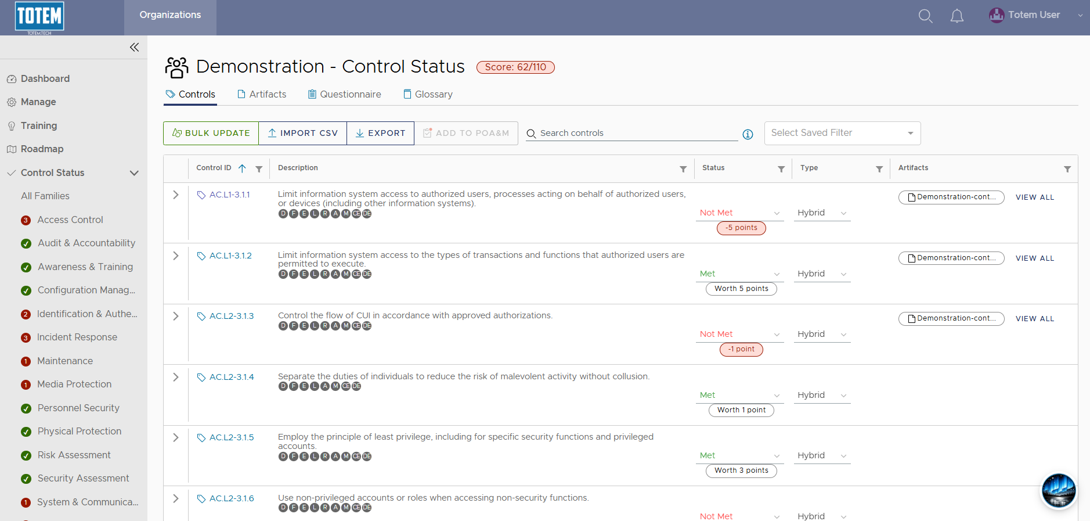
Task: Sort by Control ID ascending arrow
Action: [x=242, y=168]
